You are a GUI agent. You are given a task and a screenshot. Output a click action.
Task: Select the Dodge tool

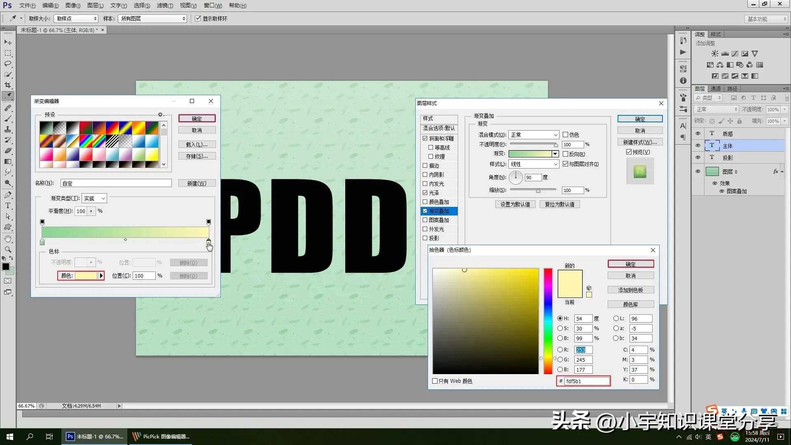click(8, 183)
